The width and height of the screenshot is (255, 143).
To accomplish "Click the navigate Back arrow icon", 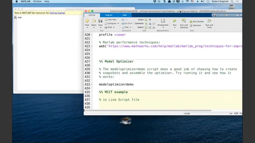I will tap(123, 19).
